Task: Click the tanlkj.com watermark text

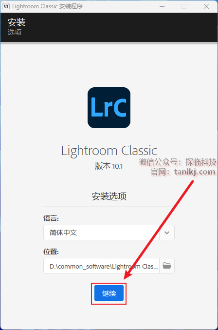Action: click(195, 172)
